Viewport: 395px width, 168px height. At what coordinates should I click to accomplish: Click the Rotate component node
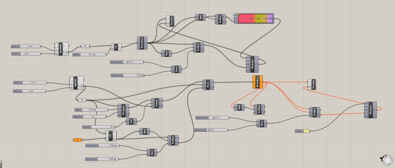157,103
